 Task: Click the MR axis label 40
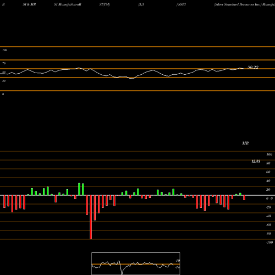268,181
